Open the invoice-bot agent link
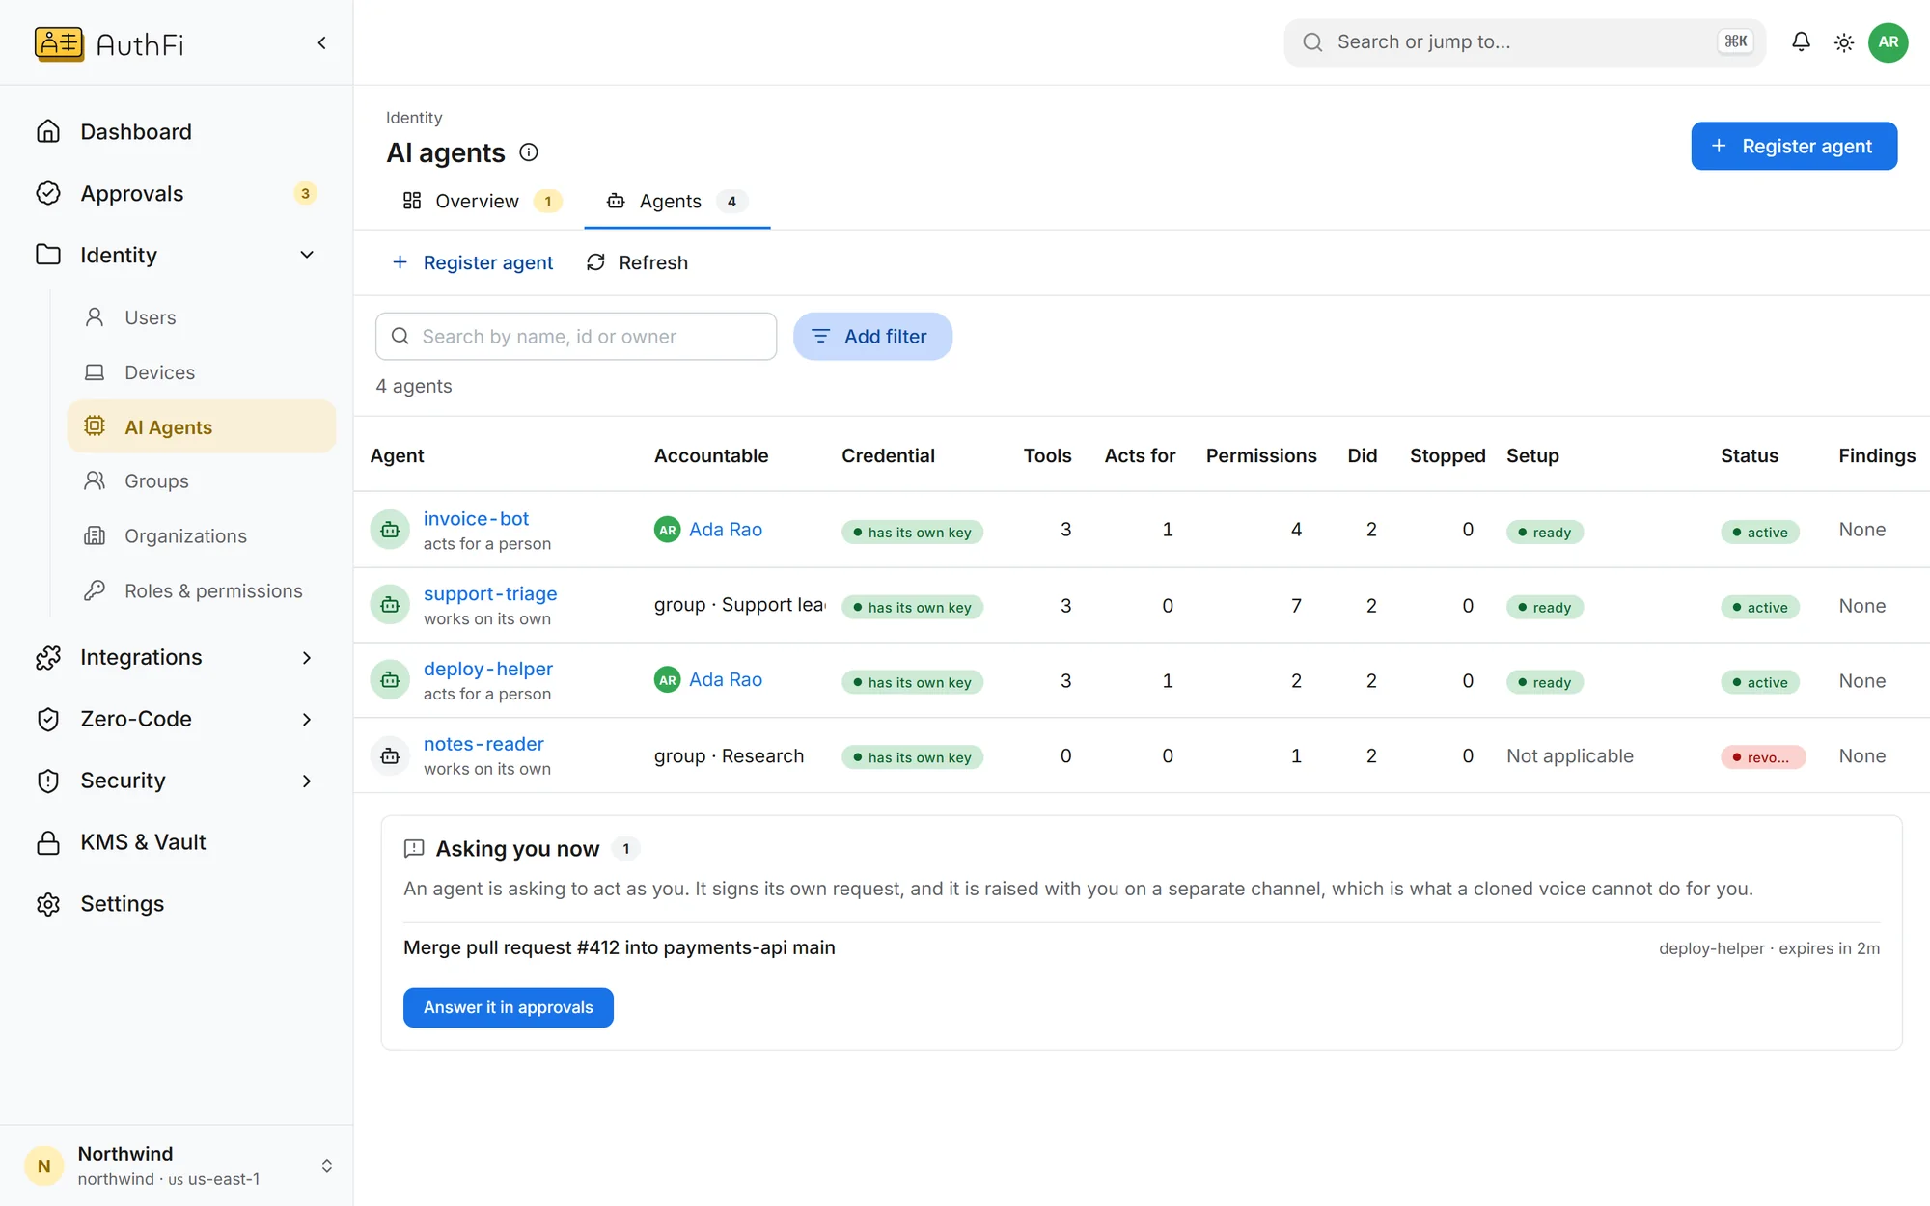Screen dimensions: 1930x1206 point(476,518)
